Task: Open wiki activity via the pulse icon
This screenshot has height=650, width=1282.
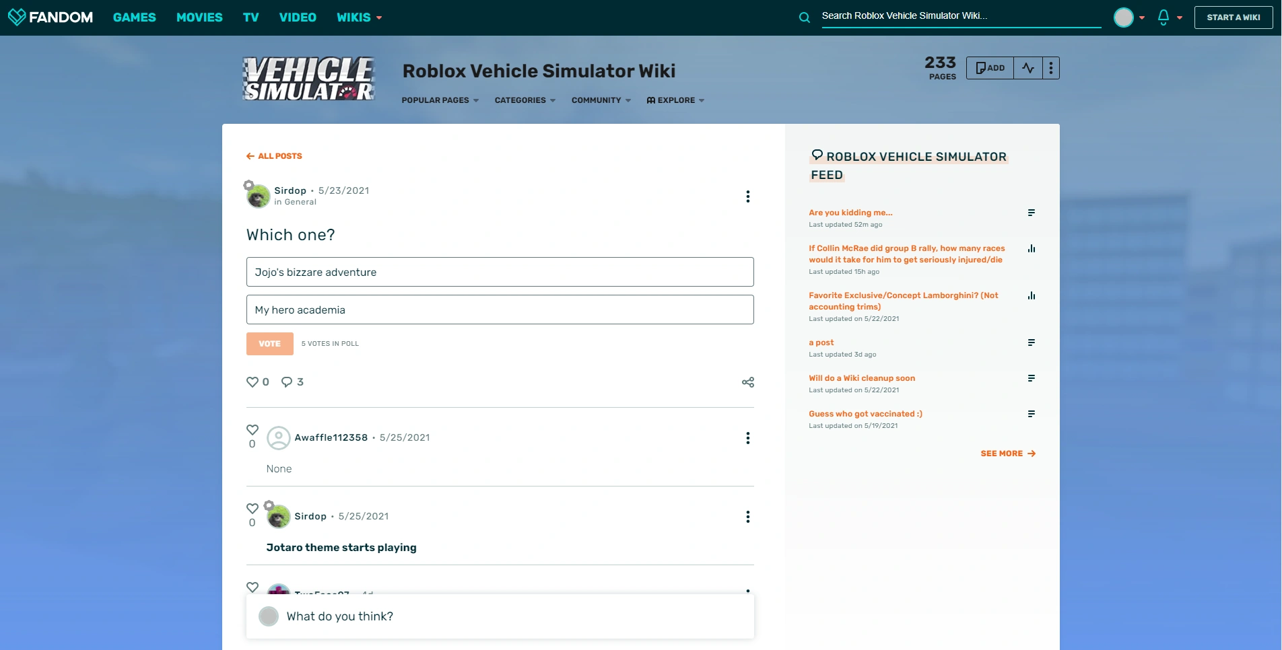Action: (x=1027, y=67)
